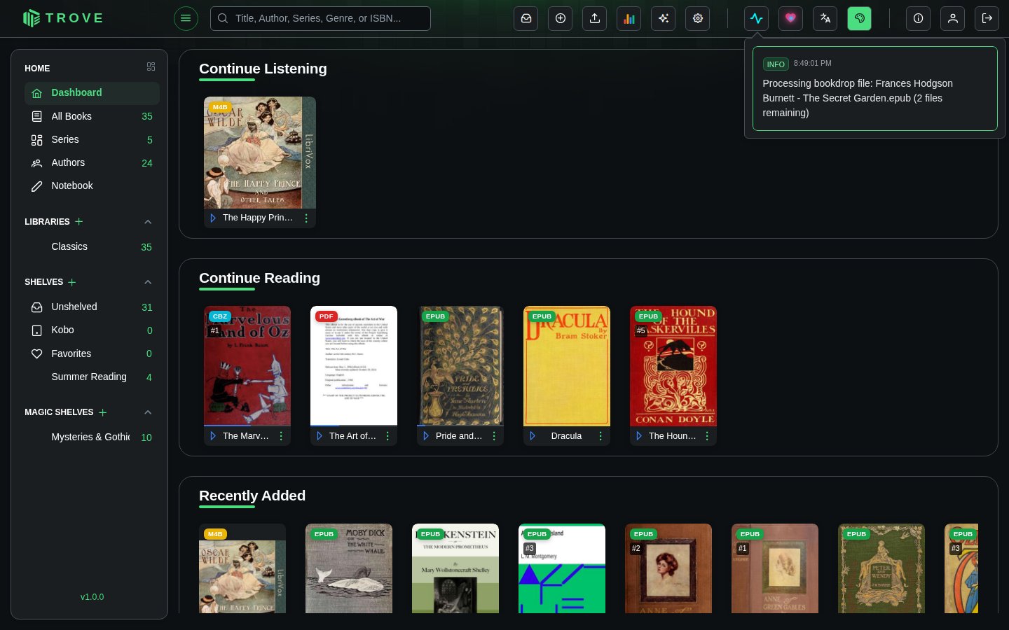Image resolution: width=1009 pixels, height=630 pixels.
Task: Open the settings gear icon
Action: 698,18
